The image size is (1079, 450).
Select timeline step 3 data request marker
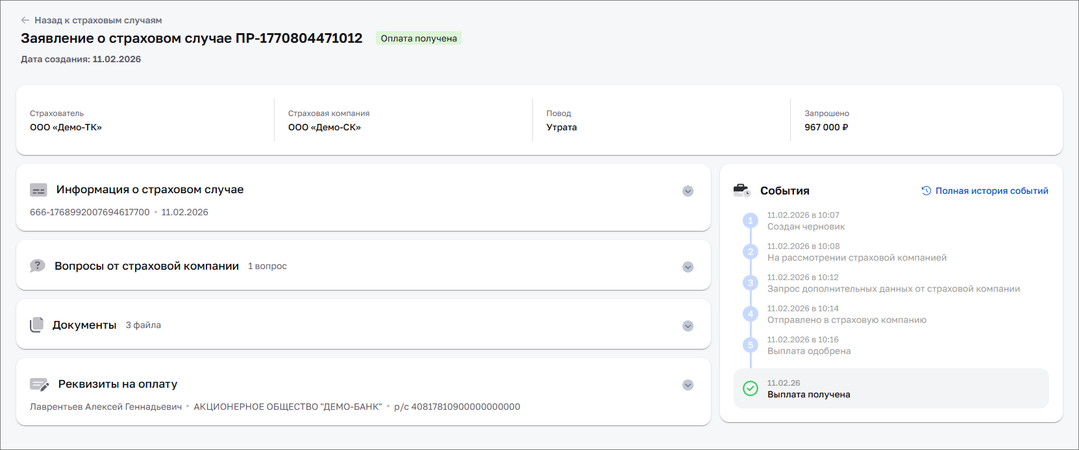pos(750,283)
